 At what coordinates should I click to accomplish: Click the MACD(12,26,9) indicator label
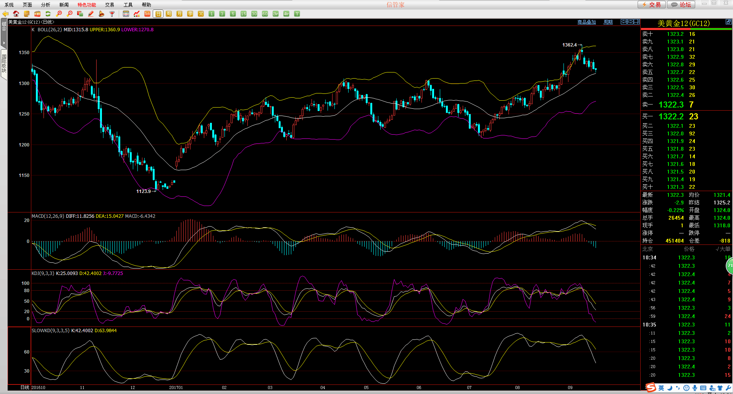(x=48, y=216)
